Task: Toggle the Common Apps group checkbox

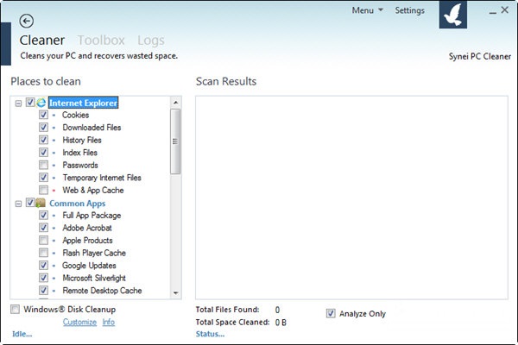Action: [x=30, y=203]
